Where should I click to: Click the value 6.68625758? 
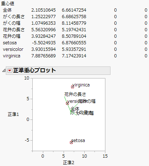click(x=74, y=17)
